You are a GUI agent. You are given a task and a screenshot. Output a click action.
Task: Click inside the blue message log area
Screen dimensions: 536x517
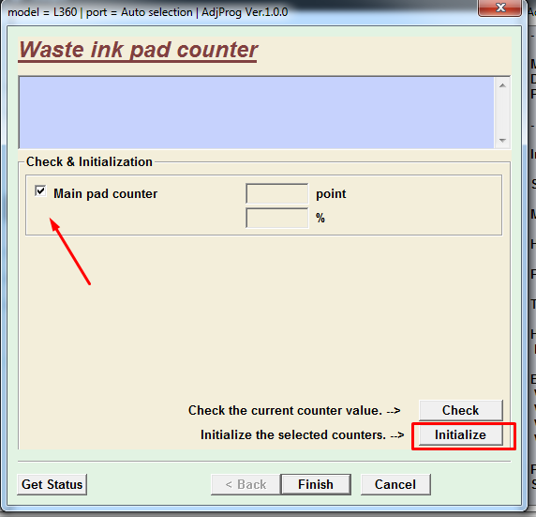point(257,113)
